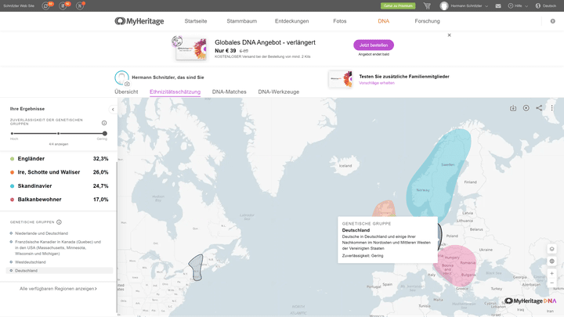Open Hermann Schnitzler account dropdown
The image size is (564, 317).
(x=466, y=5)
